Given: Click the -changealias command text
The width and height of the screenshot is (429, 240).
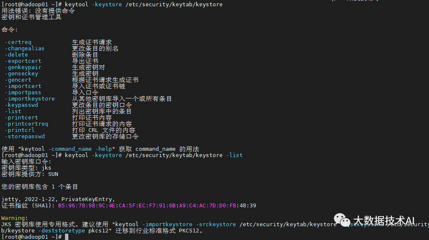Looking at the screenshot, I should coord(25,49).
